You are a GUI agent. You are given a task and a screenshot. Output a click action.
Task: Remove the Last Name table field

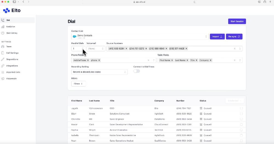click(x=187, y=60)
